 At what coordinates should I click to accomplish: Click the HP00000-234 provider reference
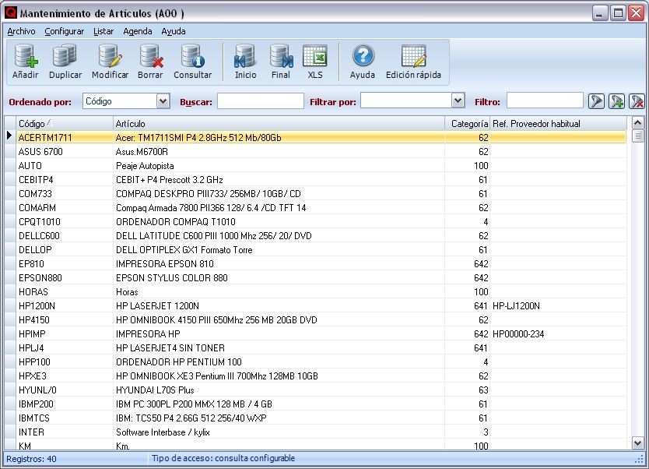(x=518, y=334)
